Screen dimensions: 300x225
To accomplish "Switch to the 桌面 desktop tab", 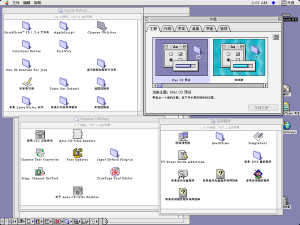I will 195,28.
